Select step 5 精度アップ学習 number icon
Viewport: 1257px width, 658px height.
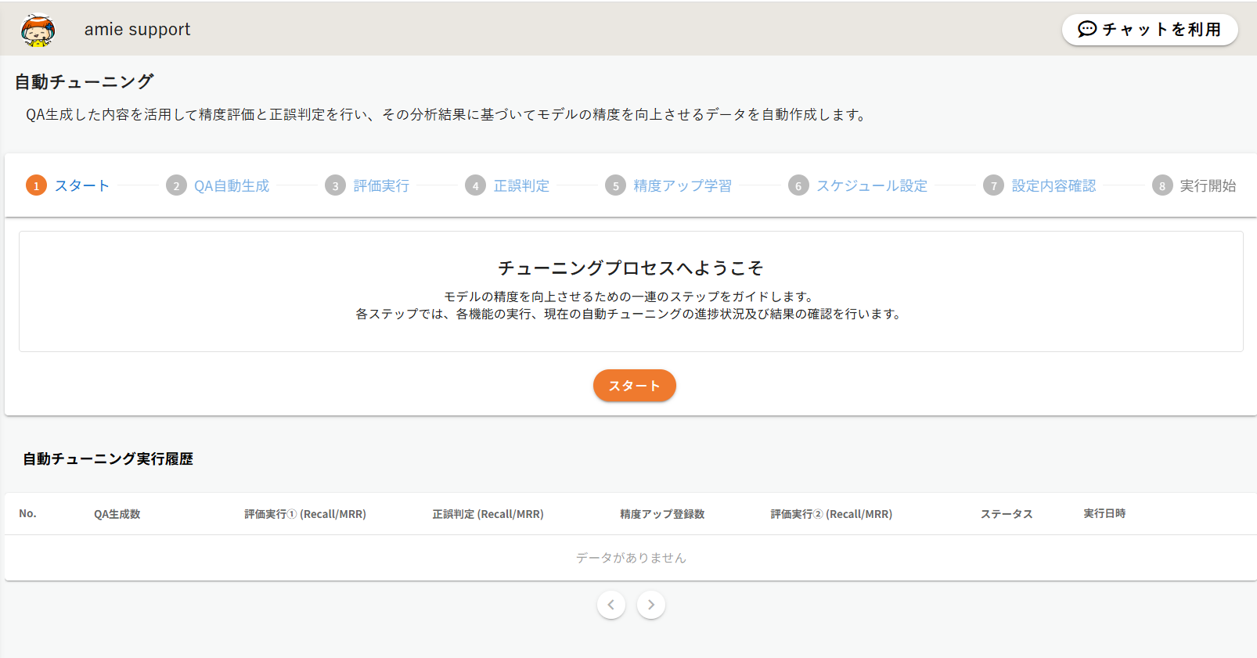pyautogui.click(x=615, y=185)
